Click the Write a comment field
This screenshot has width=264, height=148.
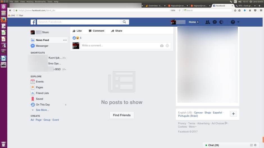pyautogui.click(x=119, y=46)
